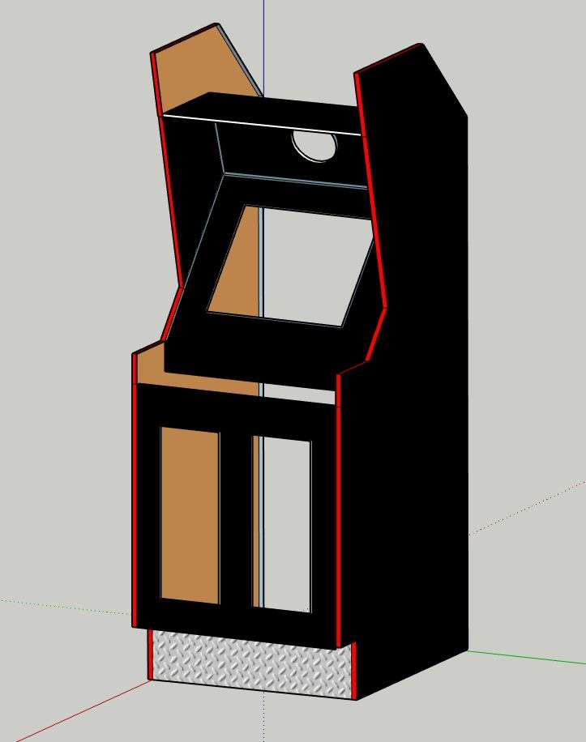This screenshot has height=742, width=586.
Task: Click the circular speaker hole cutout
Action: 315,147
